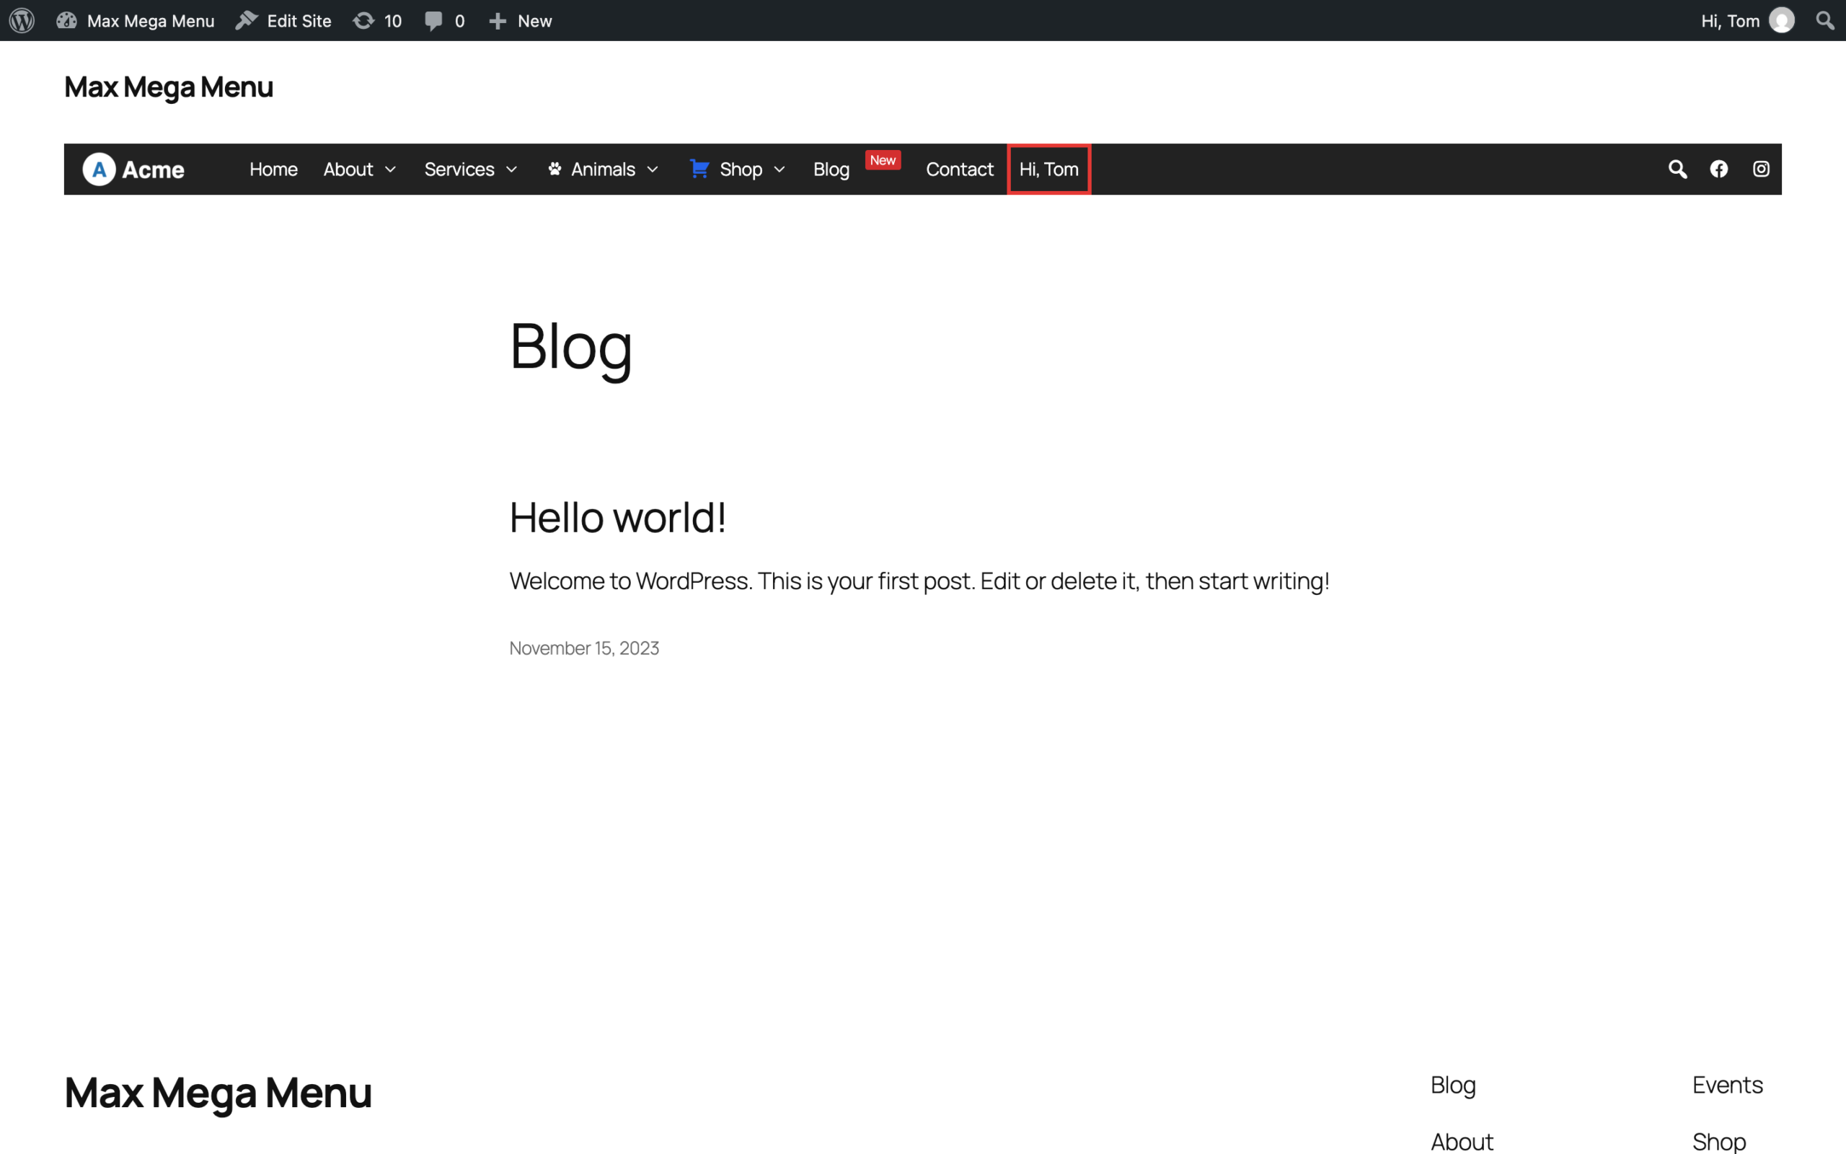Screen dimensions: 1846x1154
Task: Click the Max Mega Menu footer site title
Action: tap(218, 1092)
